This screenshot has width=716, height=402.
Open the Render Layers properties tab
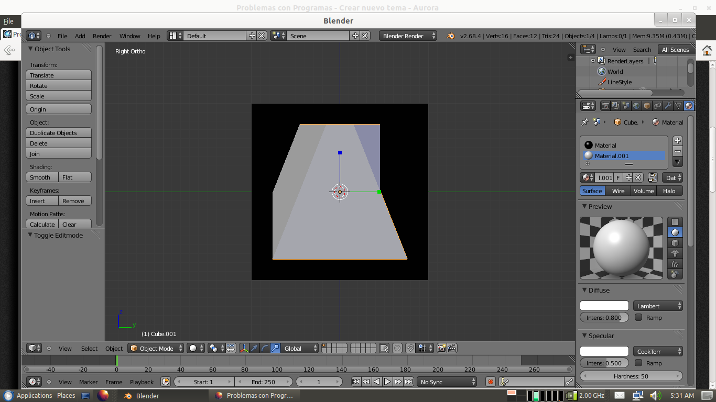point(615,106)
